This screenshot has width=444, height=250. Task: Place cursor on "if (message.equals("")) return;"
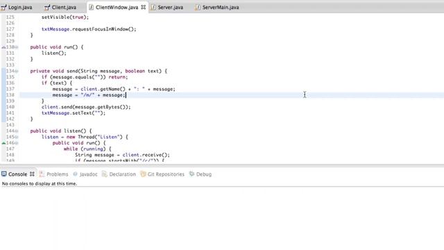tap(85, 77)
